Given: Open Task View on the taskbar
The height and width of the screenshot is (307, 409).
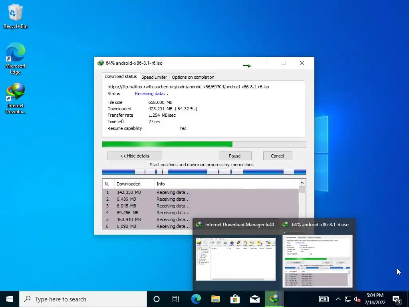Looking at the screenshot, I should (x=176, y=299).
